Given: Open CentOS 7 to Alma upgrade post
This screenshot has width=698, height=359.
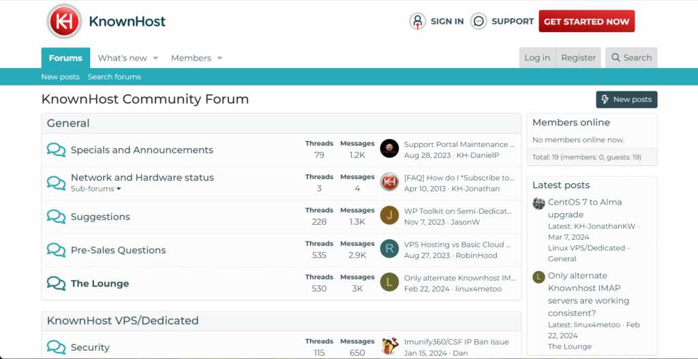Looking at the screenshot, I should click(x=585, y=208).
